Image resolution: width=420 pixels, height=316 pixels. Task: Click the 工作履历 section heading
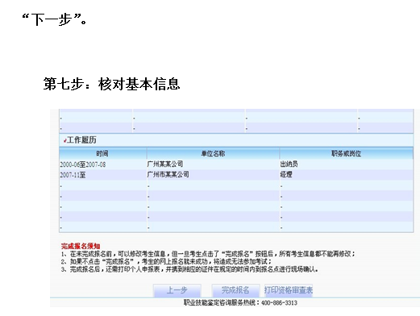click(81, 140)
